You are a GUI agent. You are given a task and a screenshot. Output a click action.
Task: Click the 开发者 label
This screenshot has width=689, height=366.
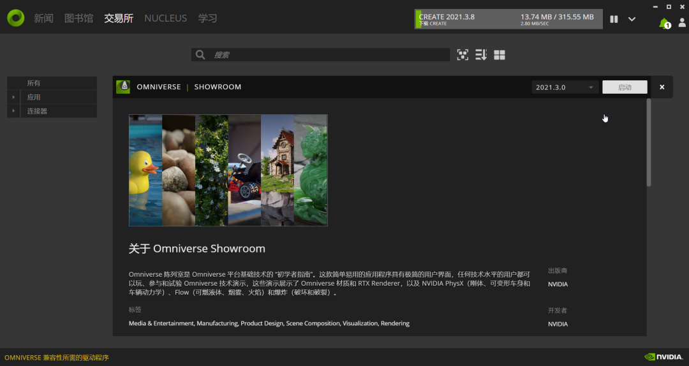(x=558, y=310)
